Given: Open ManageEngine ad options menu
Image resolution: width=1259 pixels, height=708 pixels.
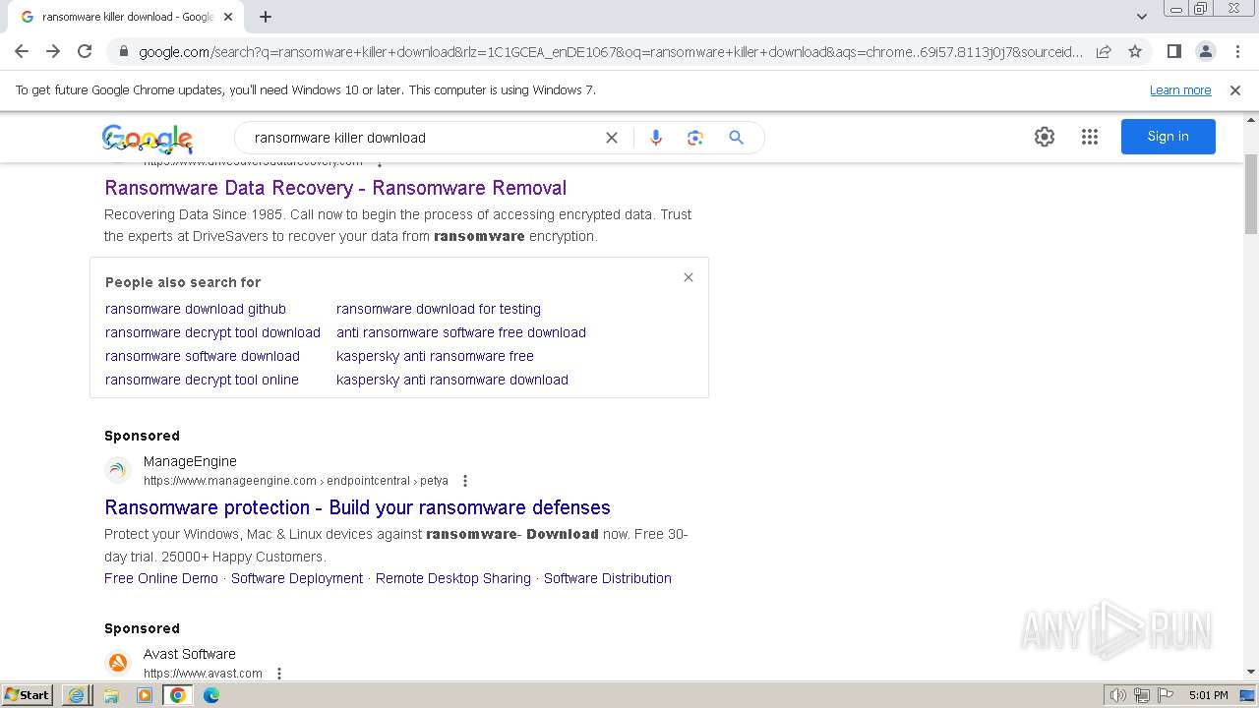Looking at the screenshot, I should (x=465, y=481).
